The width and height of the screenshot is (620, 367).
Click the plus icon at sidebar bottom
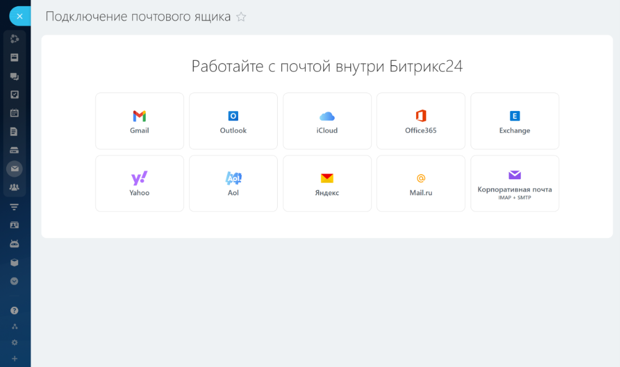point(15,359)
